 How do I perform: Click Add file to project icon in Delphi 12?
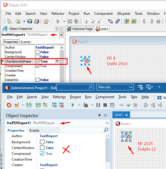[54, 105]
